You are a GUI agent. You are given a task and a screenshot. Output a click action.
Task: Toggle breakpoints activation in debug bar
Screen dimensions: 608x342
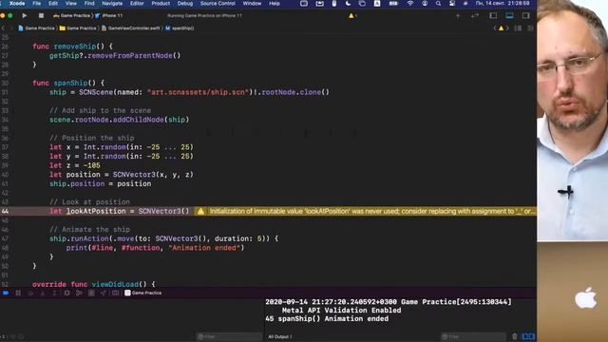tap(6, 294)
